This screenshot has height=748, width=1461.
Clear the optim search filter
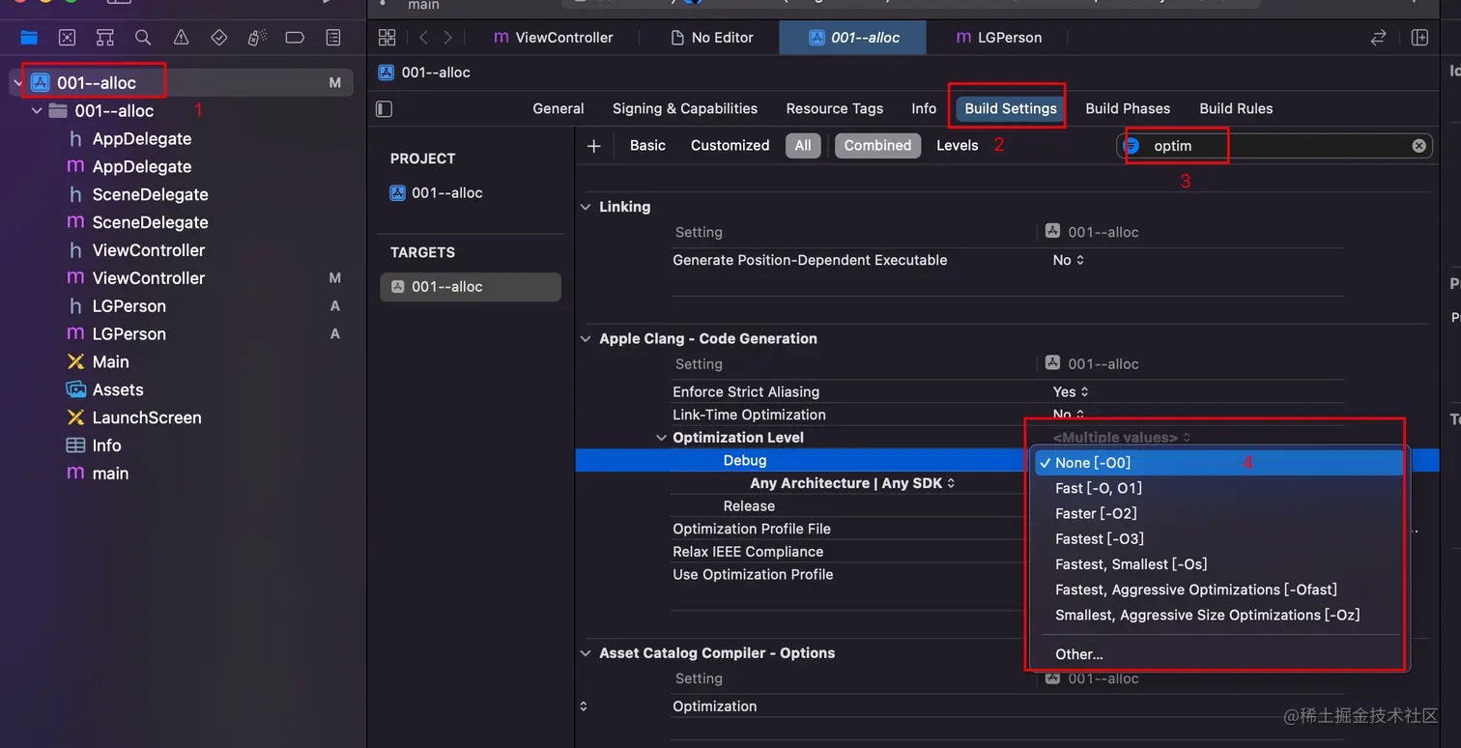(1418, 146)
